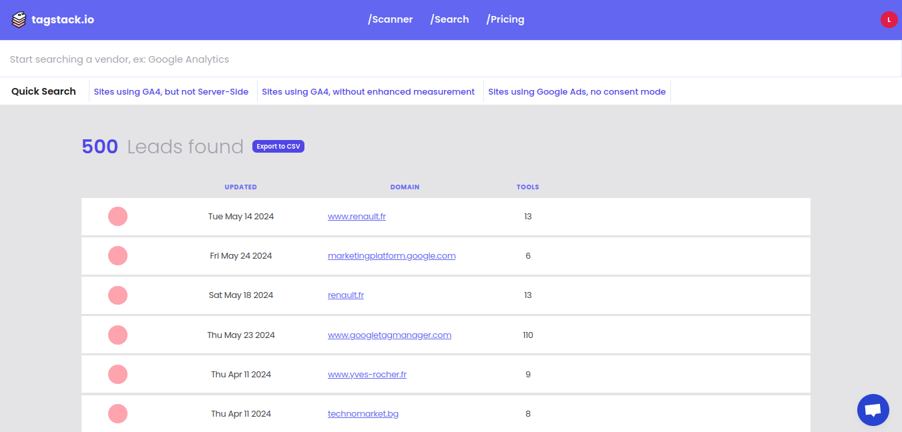This screenshot has height=432, width=902.
Task: Go to the /Scanner menu item
Action: click(x=391, y=19)
